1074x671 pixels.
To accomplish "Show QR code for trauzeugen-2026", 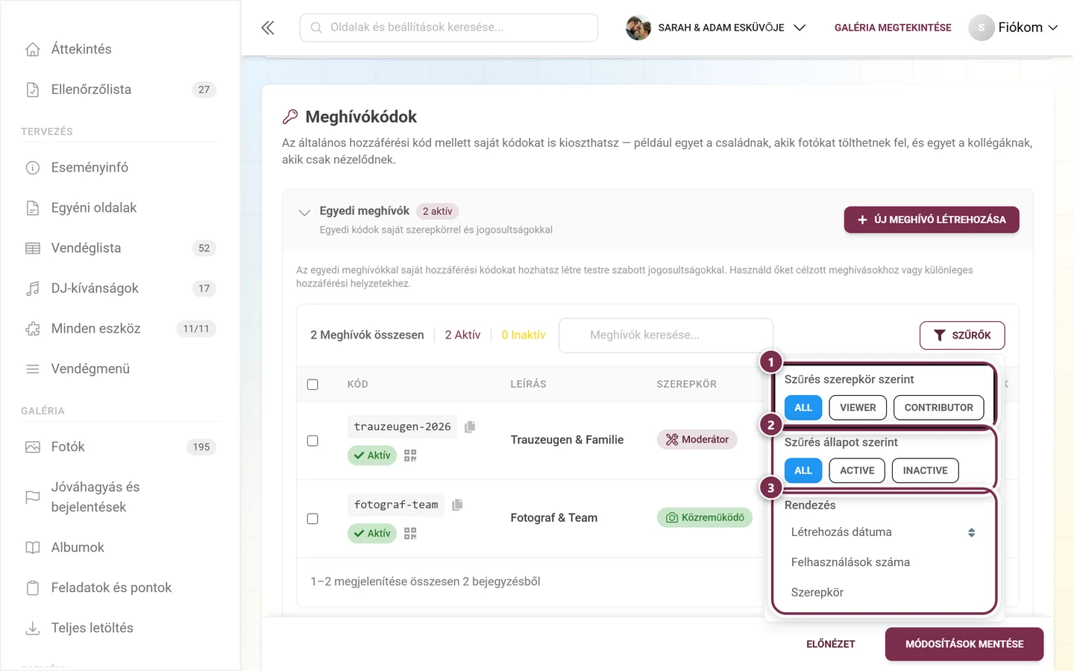I will tap(410, 455).
